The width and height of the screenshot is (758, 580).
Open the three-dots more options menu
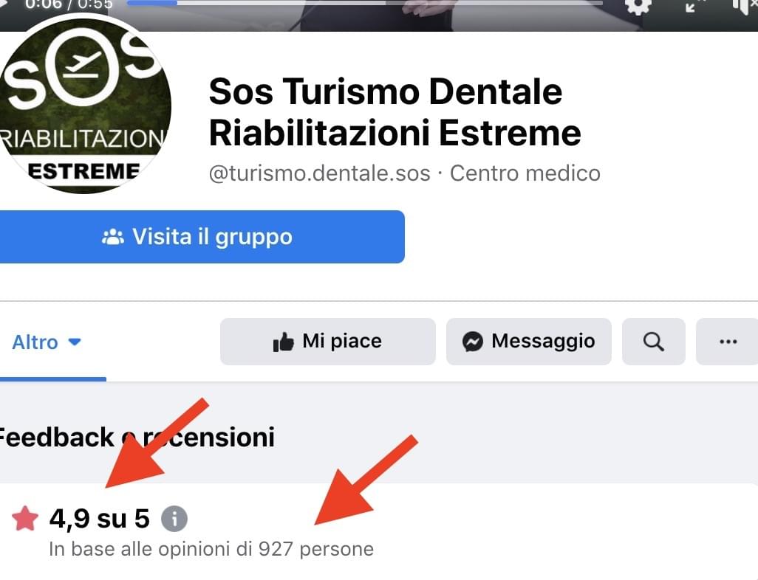point(728,342)
